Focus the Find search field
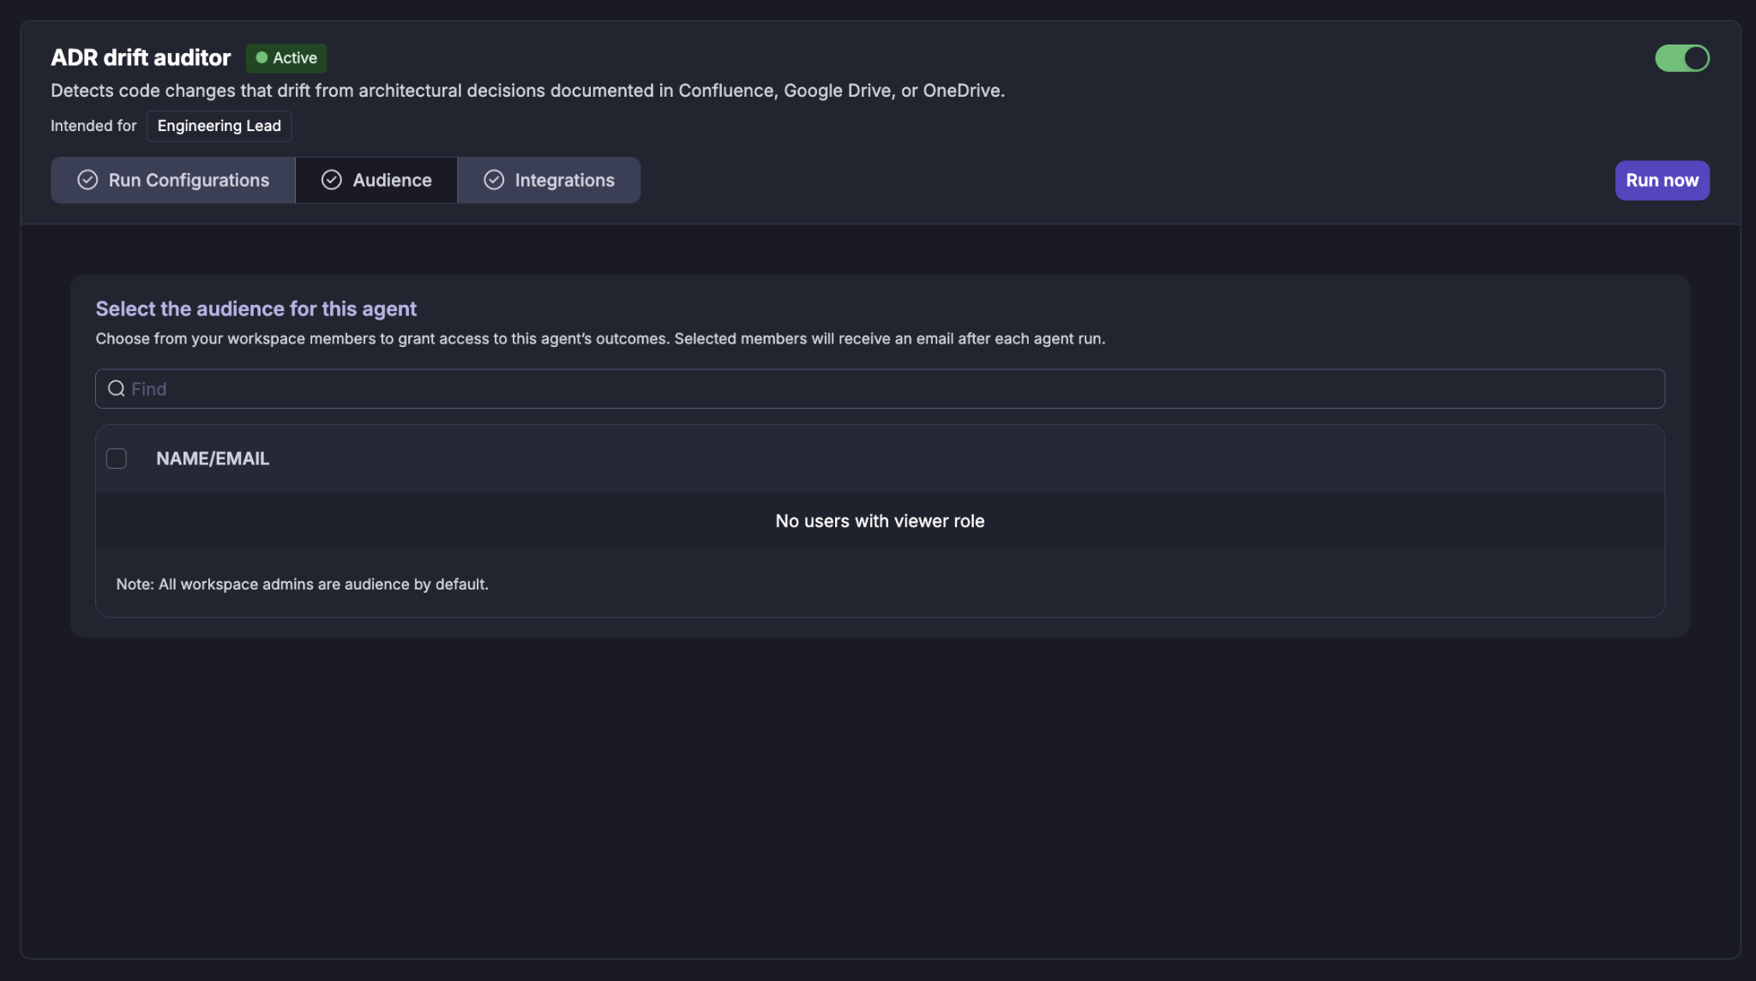This screenshot has width=1756, height=981. (x=880, y=389)
